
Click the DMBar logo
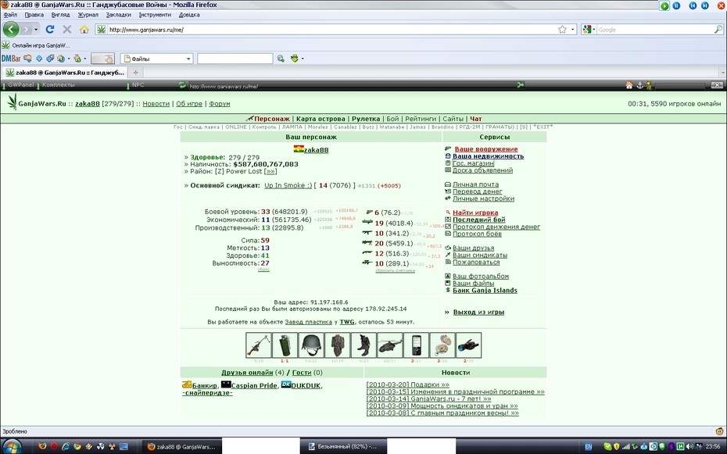[11, 59]
